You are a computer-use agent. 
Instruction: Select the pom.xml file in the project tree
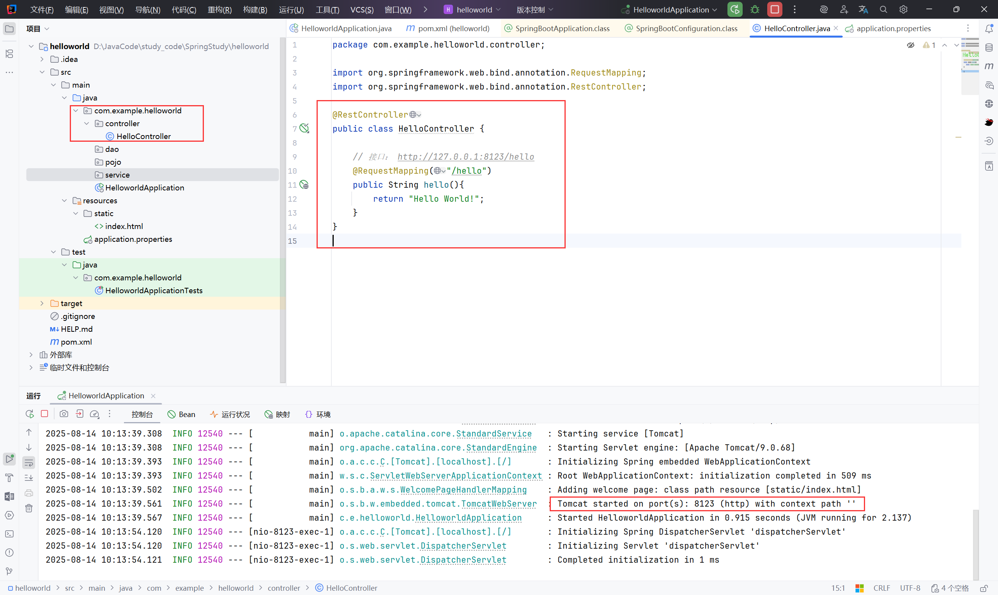[76, 342]
